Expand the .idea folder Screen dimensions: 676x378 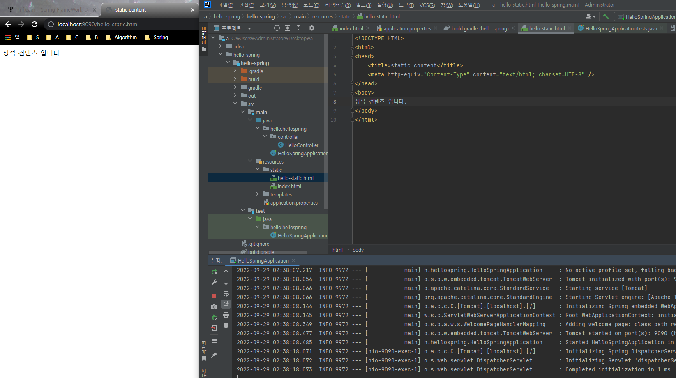pyautogui.click(x=221, y=46)
